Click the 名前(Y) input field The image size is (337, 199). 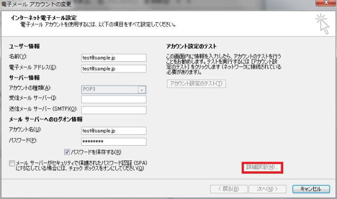click(x=114, y=58)
